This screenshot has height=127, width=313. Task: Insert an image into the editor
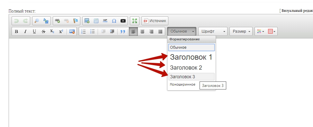click(x=87, y=21)
